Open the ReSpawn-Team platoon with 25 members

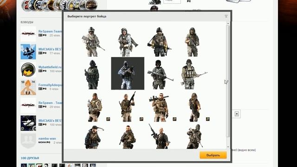tap(50, 32)
